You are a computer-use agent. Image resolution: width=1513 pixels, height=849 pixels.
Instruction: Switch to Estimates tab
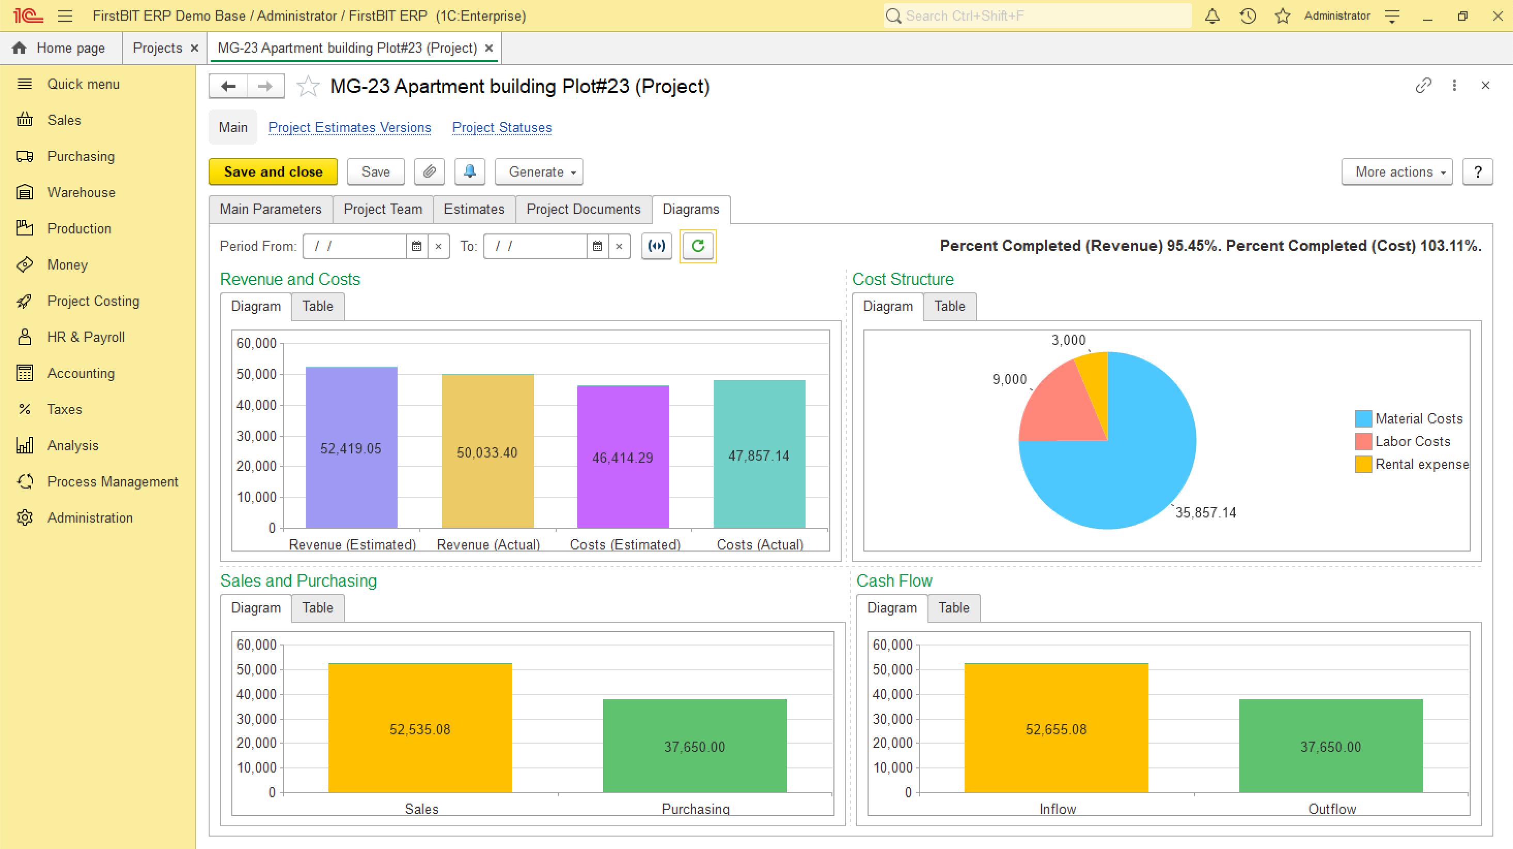pos(474,209)
